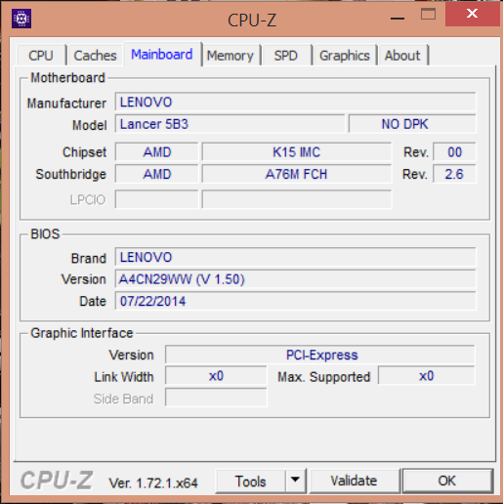Click the Model Lancer 5B3 field
Viewport: 503px width, 504px height.
[x=230, y=124]
